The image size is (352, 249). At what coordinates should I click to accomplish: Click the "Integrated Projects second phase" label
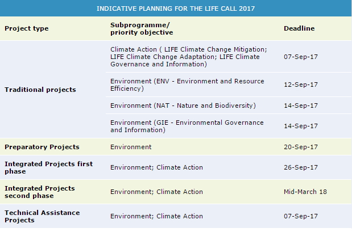[x=40, y=192]
